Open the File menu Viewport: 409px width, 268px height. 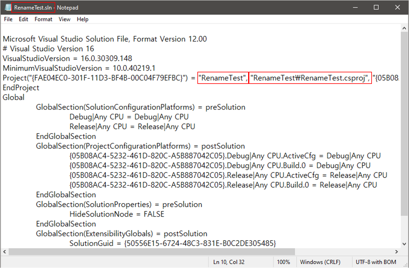point(8,19)
